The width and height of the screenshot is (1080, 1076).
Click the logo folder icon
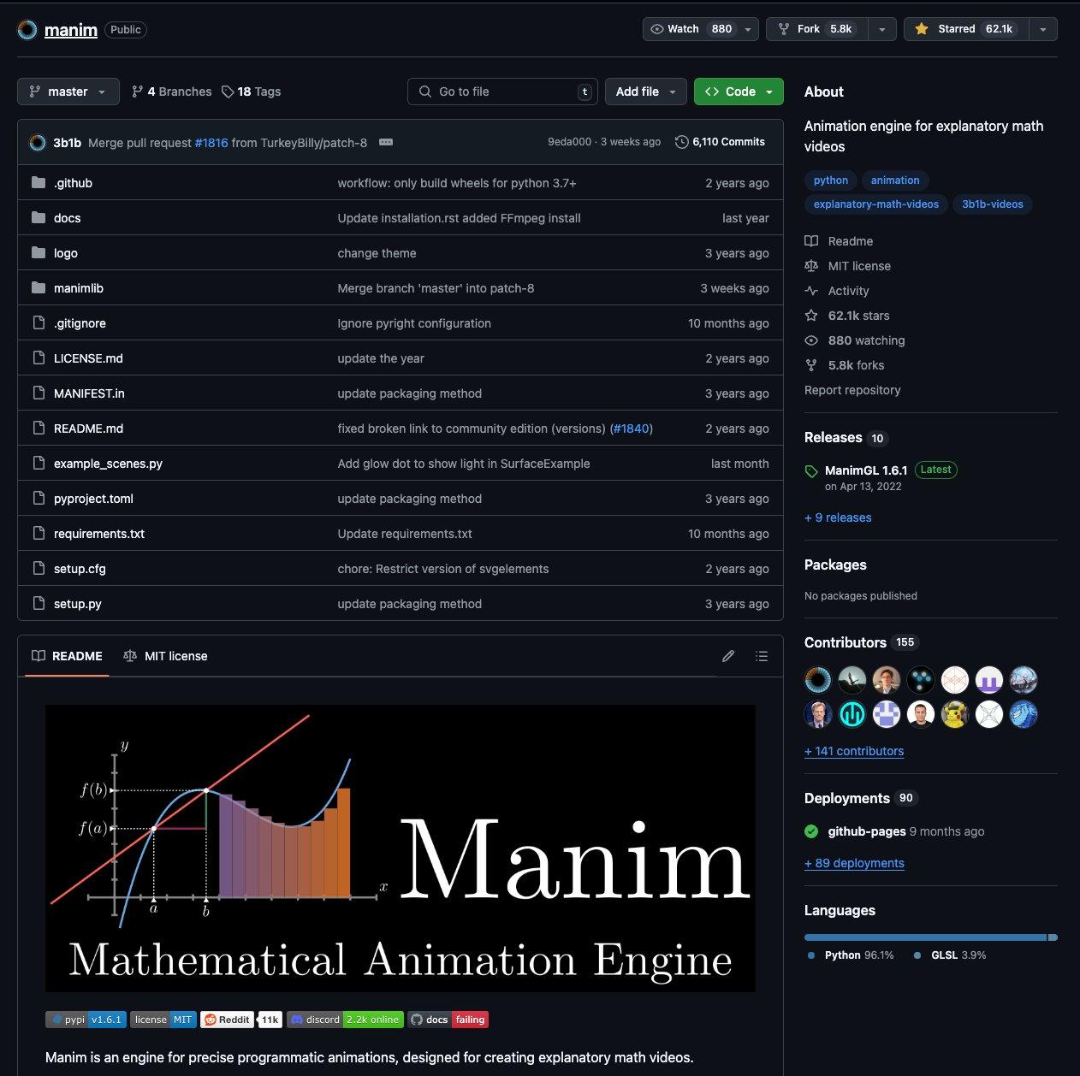[x=39, y=253]
